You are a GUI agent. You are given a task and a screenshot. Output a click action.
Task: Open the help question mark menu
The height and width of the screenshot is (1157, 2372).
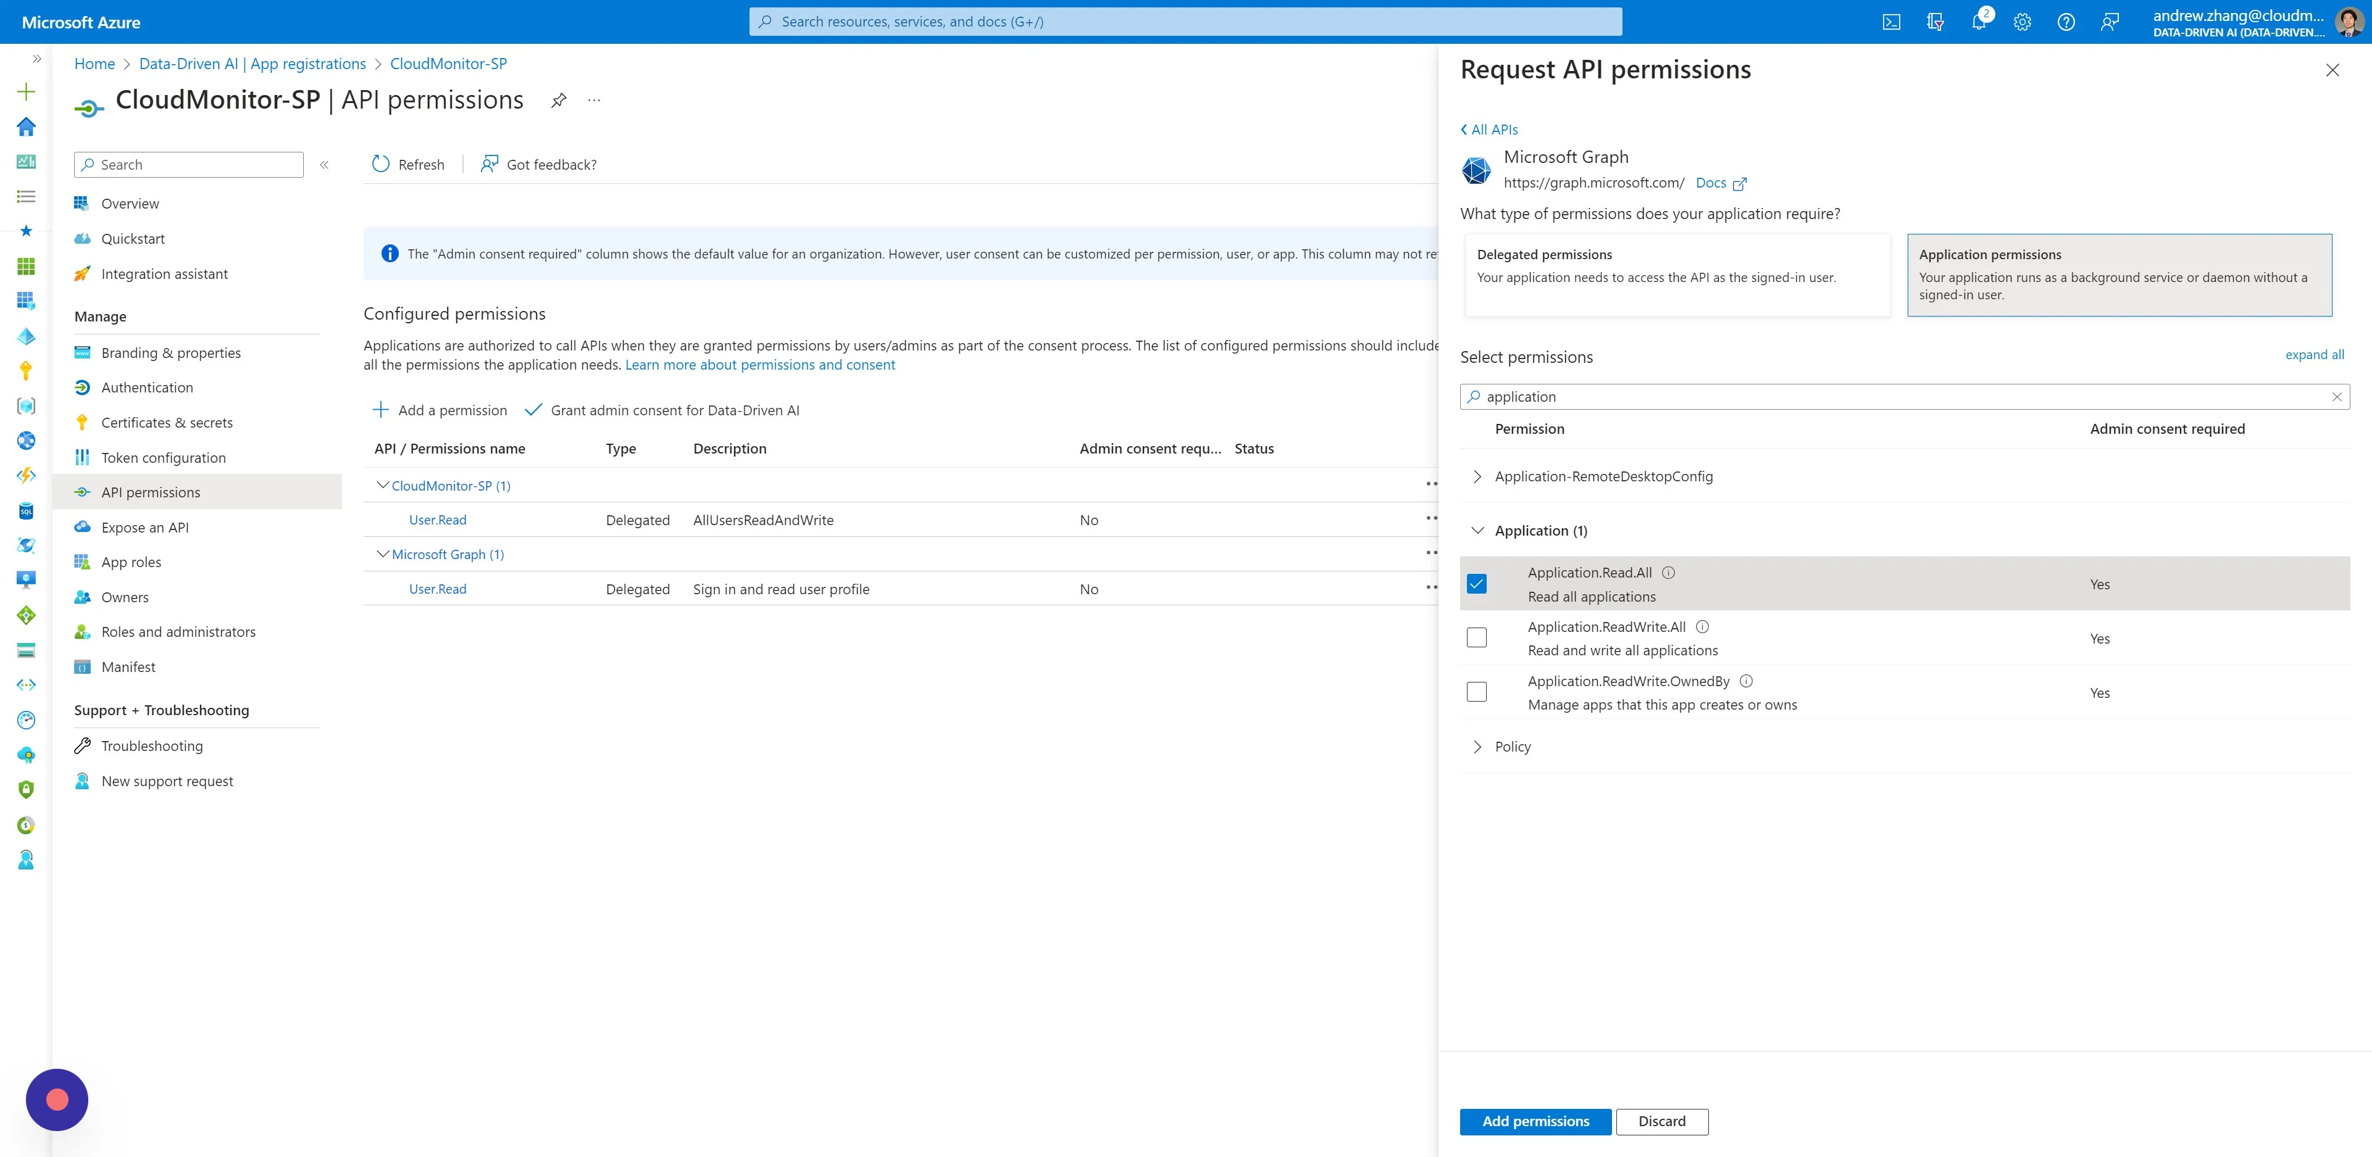2066,22
